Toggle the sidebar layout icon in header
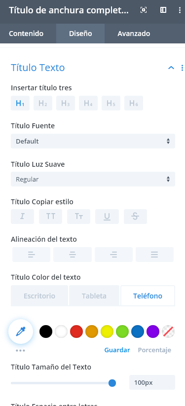 (x=163, y=10)
